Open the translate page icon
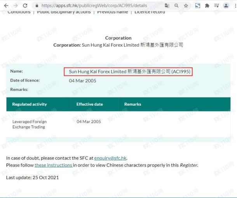The width and height of the screenshot is (237, 198). (x=167, y=6)
